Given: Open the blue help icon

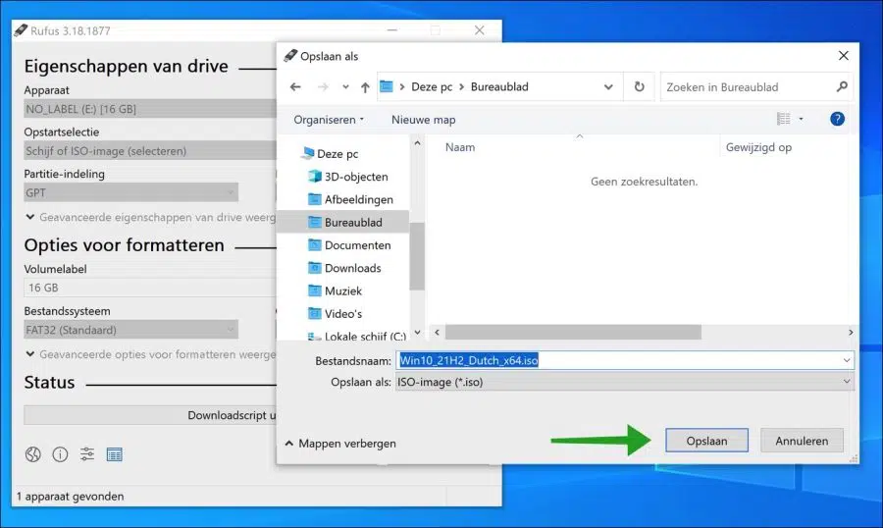Looking at the screenshot, I should click(838, 119).
